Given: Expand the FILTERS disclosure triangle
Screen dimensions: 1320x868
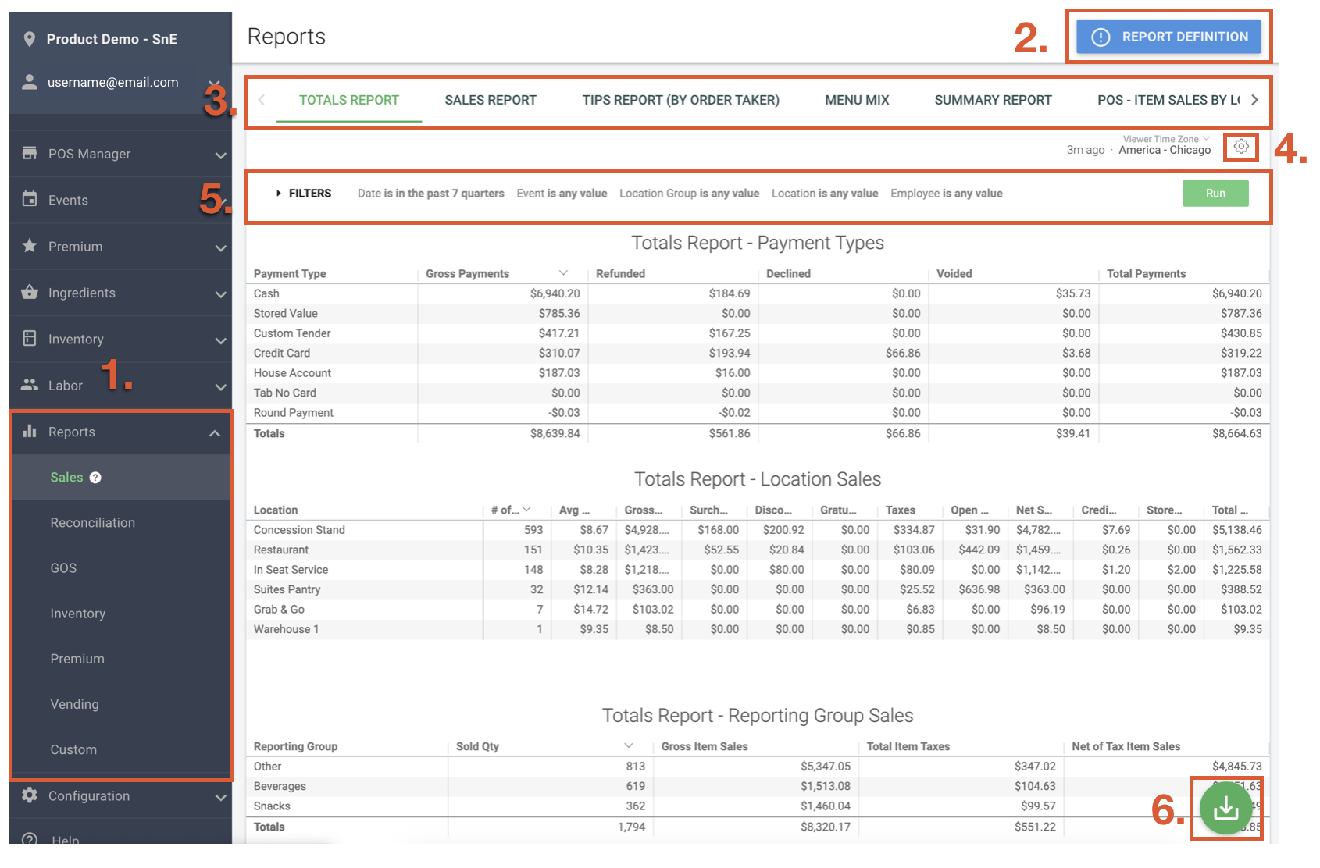Looking at the screenshot, I should tap(278, 193).
